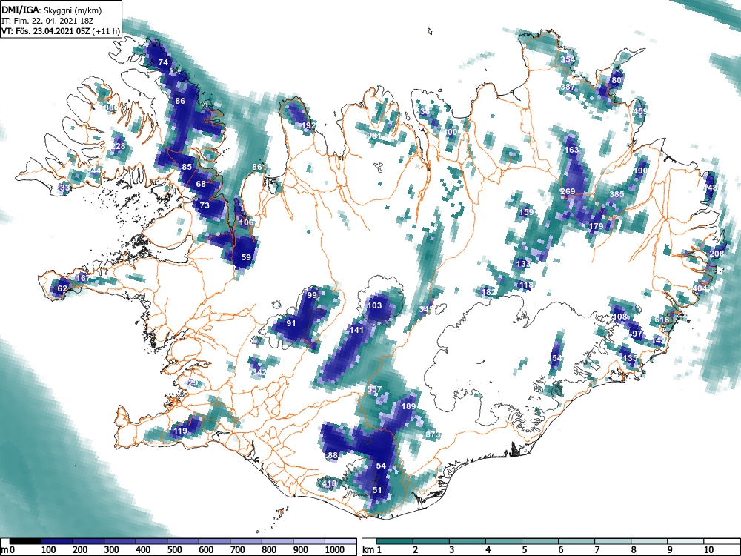Click the '5' label on the km legend
The image size is (741, 556).
pos(524,550)
